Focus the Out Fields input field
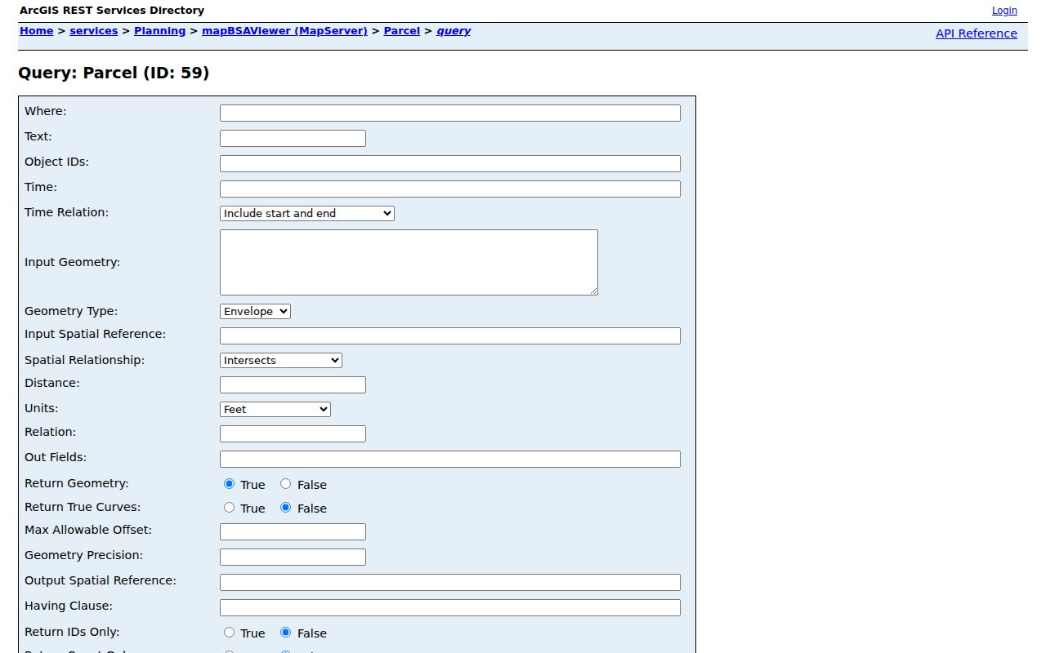This screenshot has width=1046, height=653. point(450,459)
